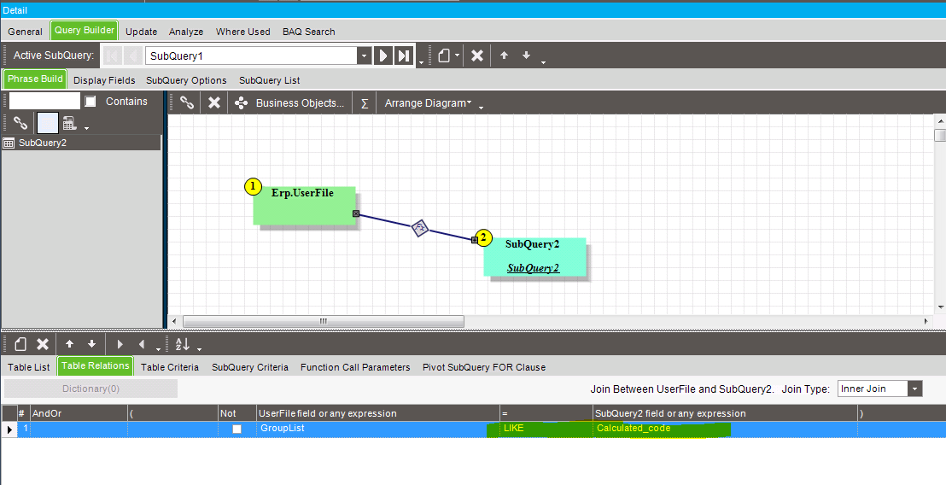The image size is (946, 485).
Task: Click the LIKE operator cell
Action: point(546,429)
